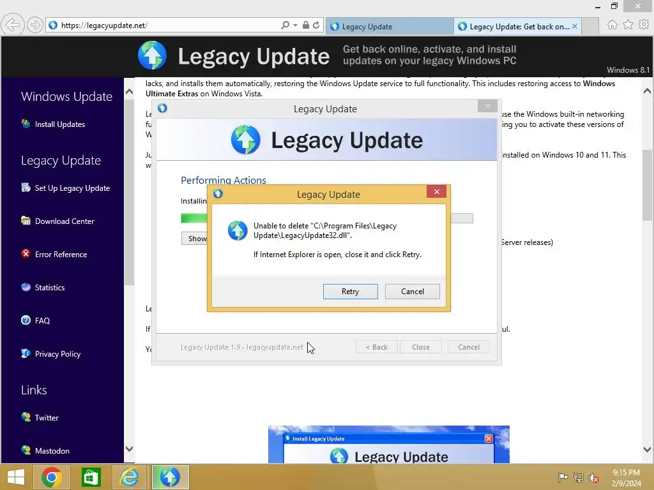This screenshot has height=490, width=654.
Task: Click the muted volume tray icon
Action: point(594,477)
